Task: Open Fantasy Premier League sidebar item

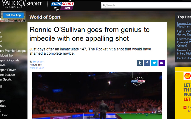Action: (x=13, y=51)
